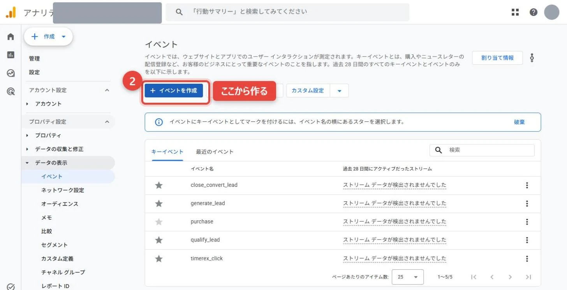Screen dimensions: 567x290
Task: Open カスタム定義 in the sidebar
Action: point(57,259)
